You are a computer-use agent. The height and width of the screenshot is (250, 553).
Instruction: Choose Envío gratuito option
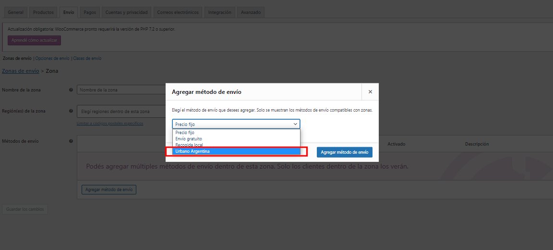tap(236, 139)
